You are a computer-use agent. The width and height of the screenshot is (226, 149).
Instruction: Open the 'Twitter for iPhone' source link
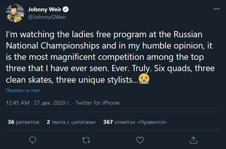pos(97,103)
